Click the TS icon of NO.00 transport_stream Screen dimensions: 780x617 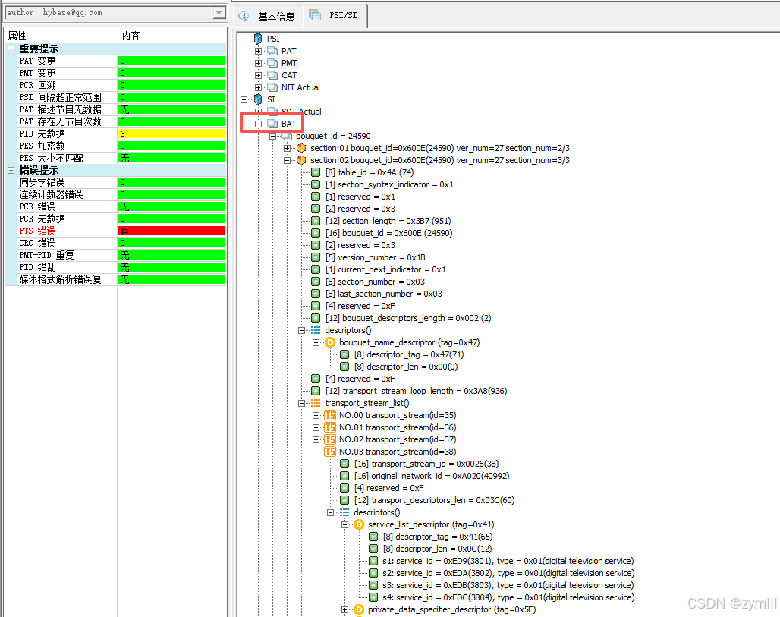click(330, 415)
